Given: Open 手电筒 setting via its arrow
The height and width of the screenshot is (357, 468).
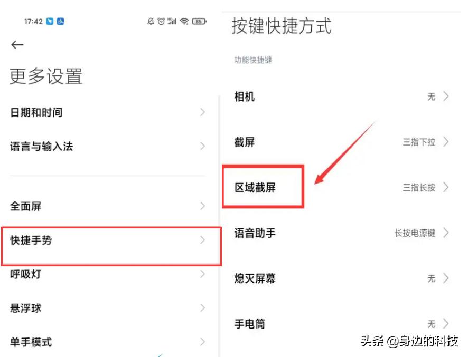Looking at the screenshot, I should (447, 324).
